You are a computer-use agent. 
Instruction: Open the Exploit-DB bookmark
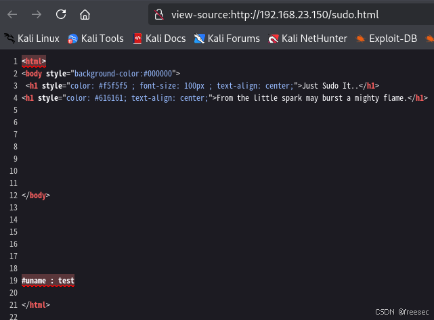[387, 39]
